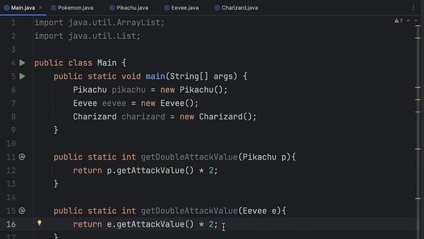Click the 'pikachu' variable on line 6
Viewport: 424px width, 239px height.
tap(129, 90)
